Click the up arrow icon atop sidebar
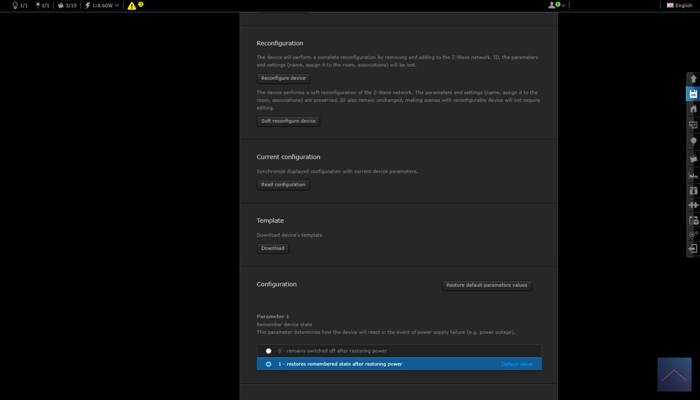Image resolution: width=700 pixels, height=400 pixels. click(x=693, y=79)
